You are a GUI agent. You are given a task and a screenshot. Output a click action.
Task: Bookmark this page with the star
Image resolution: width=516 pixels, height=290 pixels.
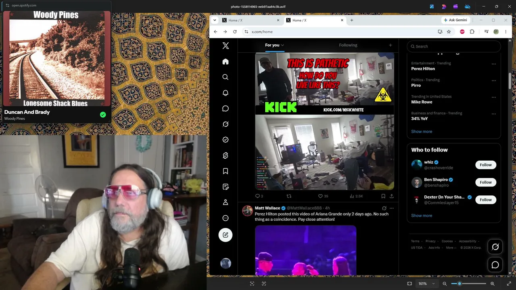[x=449, y=32]
